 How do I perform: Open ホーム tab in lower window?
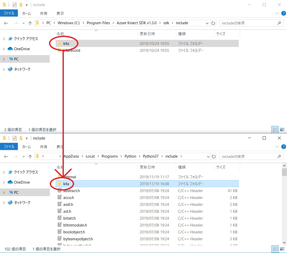tap(27, 147)
